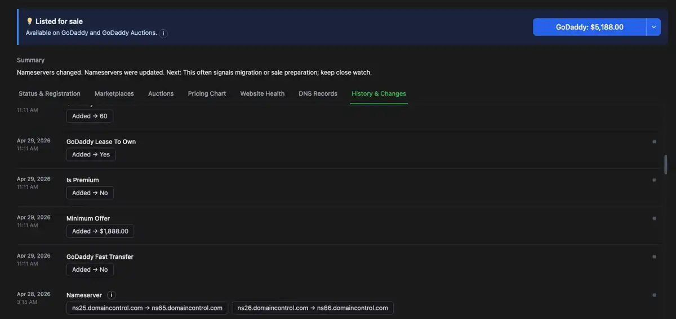The height and width of the screenshot is (319, 676).
Task: Click the Apr 28, 2026 date label
Action: coord(34,294)
